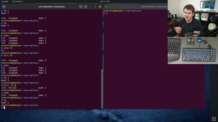Open the left terminal's hamburger menu
This screenshot has width=218, height=122.
(x=85, y=7)
